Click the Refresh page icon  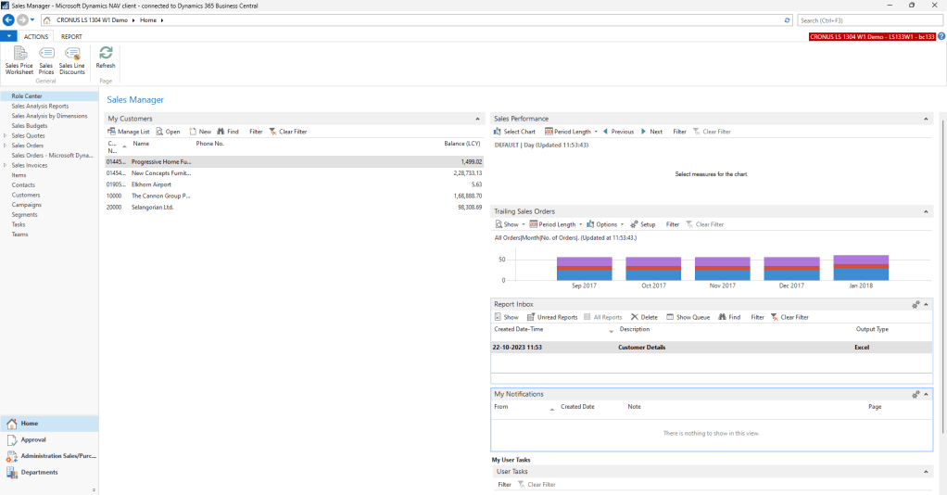106,57
